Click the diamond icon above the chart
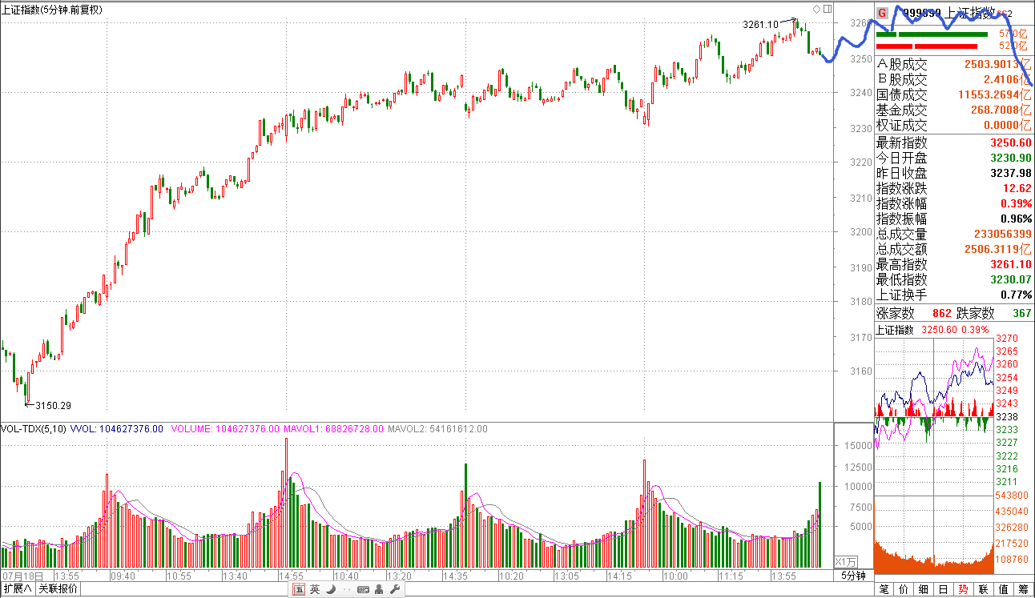 pyautogui.click(x=816, y=10)
